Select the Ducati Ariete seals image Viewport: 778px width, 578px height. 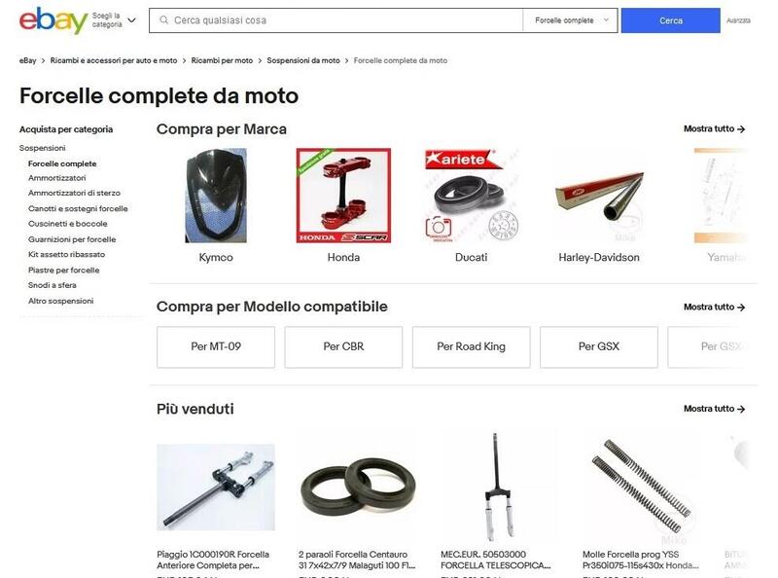[471, 196]
